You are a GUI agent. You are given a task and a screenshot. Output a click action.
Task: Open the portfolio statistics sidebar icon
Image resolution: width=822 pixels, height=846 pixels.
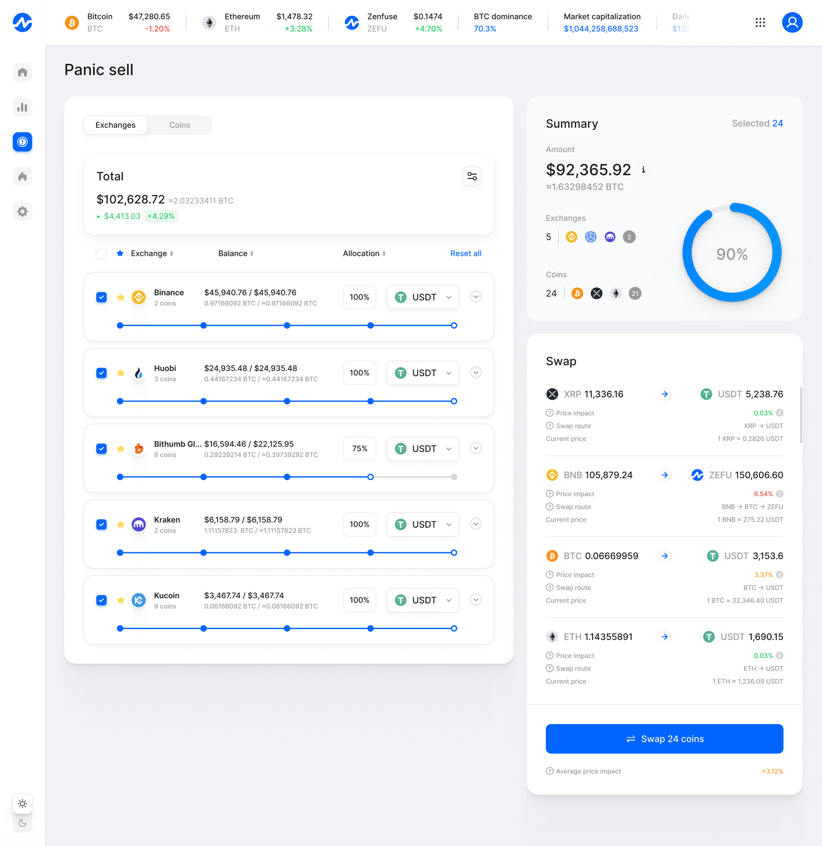point(22,107)
